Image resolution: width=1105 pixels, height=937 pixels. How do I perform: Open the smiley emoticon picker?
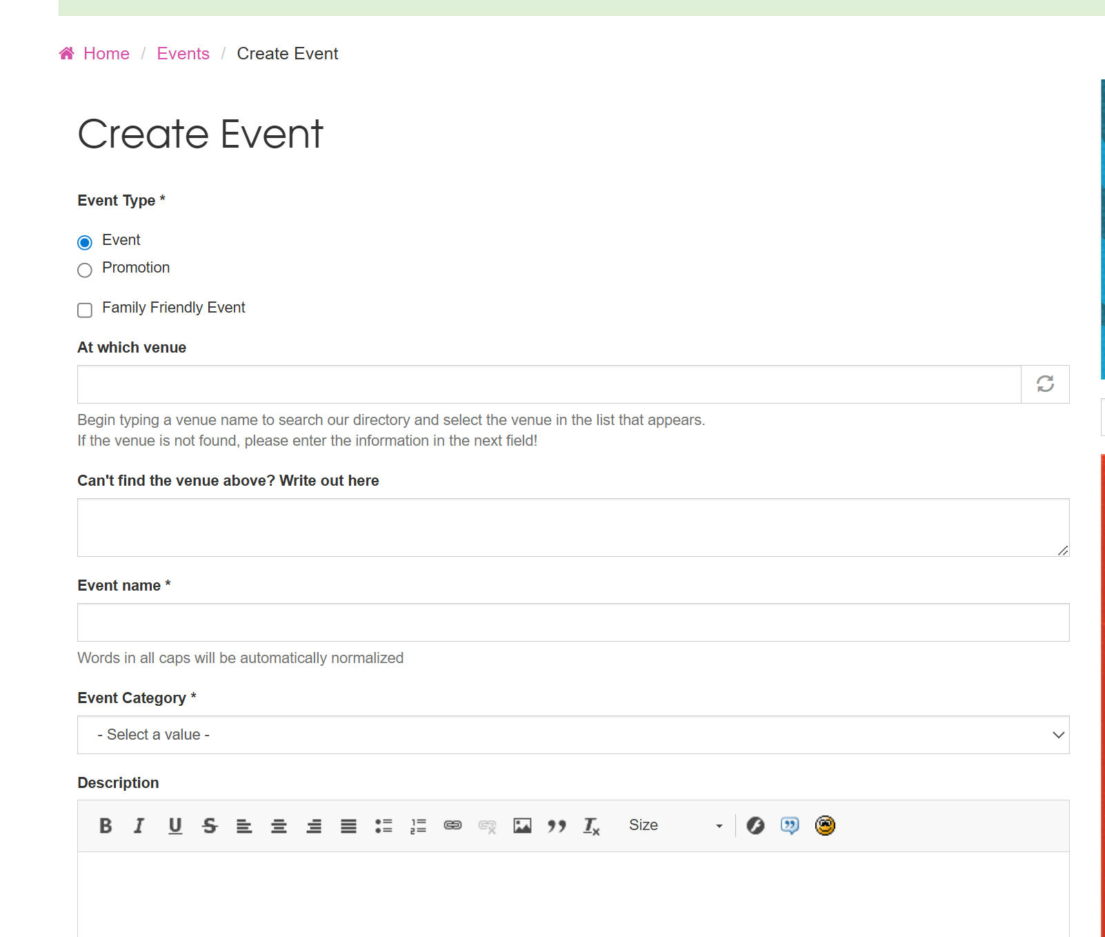click(825, 825)
